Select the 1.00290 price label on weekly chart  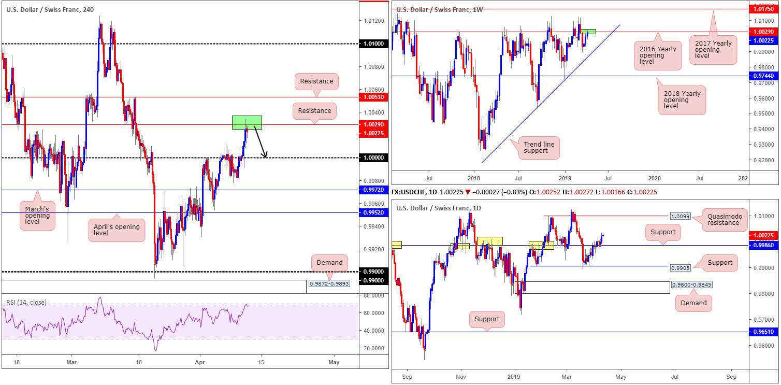coord(764,32)
